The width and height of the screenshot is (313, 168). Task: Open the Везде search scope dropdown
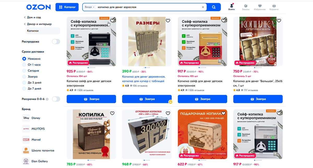point(89,7)
